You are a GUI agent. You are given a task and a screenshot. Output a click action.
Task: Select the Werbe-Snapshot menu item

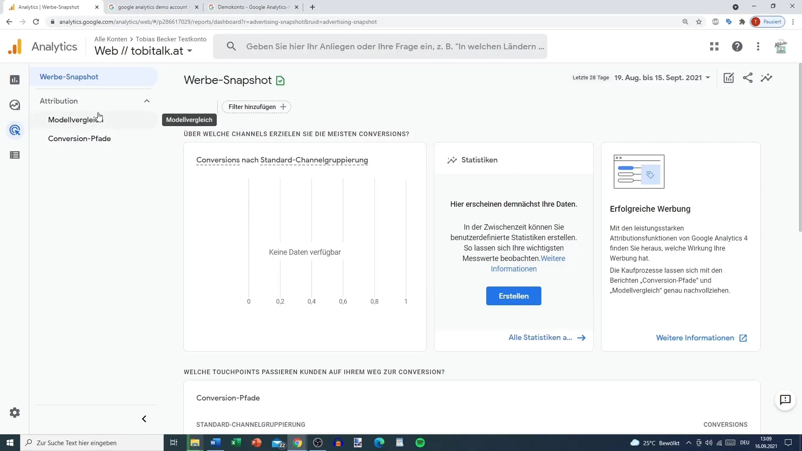pyautogui.click(x=93, y=77)
